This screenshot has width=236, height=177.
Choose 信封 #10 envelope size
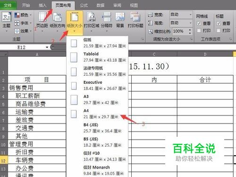pyautogui.click(x=98, y=156)
